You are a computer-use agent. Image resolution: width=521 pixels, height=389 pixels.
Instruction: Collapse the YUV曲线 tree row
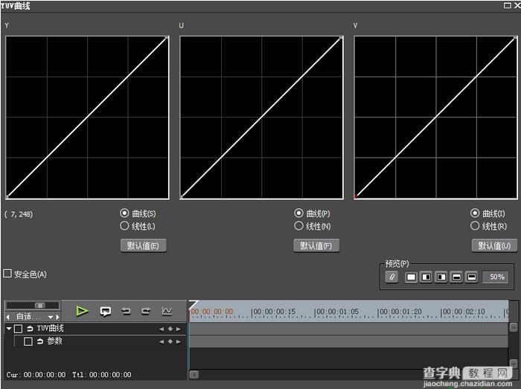pyautogui.click(x=9, y=329)
